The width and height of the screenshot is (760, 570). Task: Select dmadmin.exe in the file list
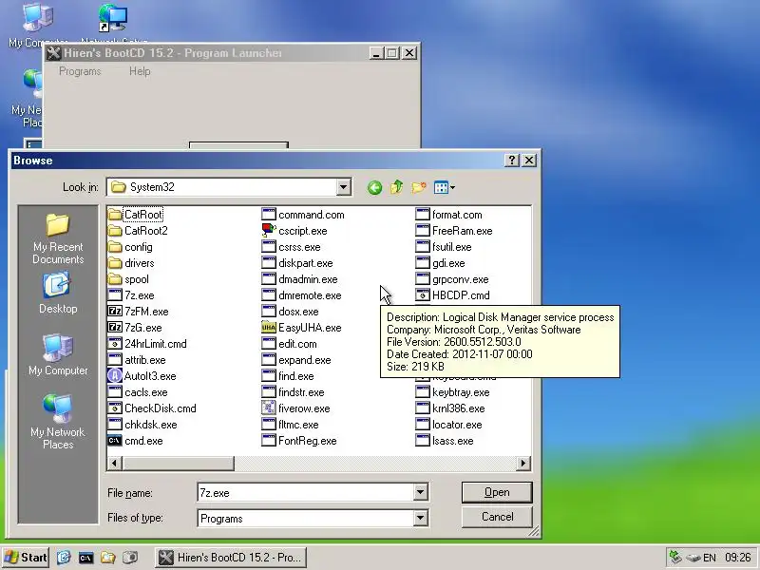[x=300, y=279]
